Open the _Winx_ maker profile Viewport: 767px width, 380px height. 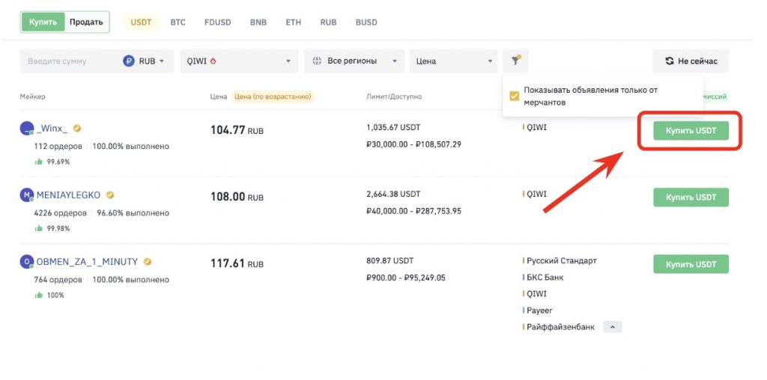click(x=52, y=129)
